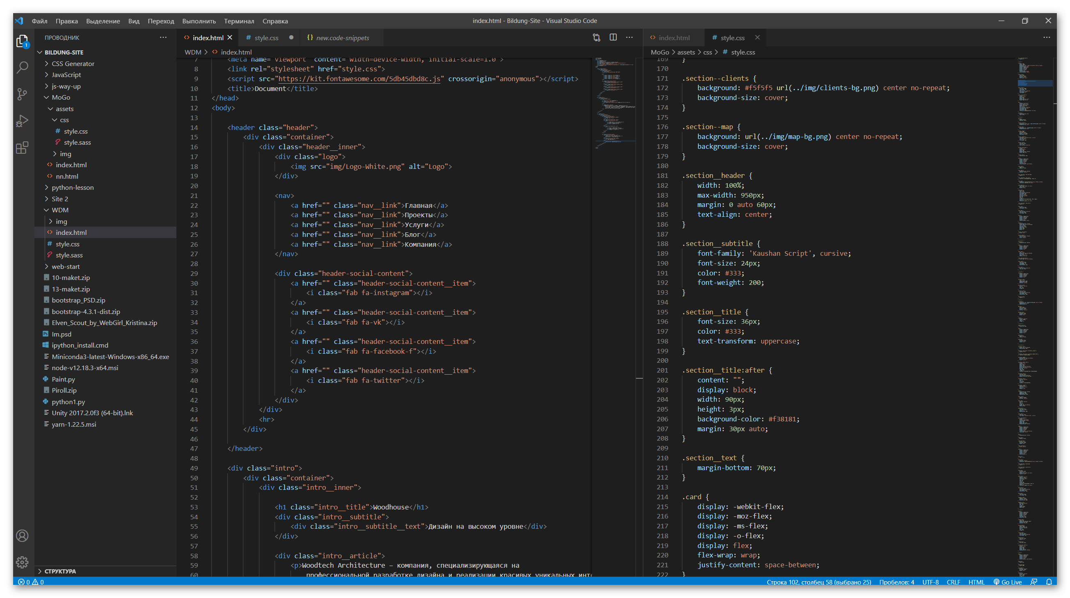Click the feedback icon in status bar

pyautogui.click(x=1034, y=582)
